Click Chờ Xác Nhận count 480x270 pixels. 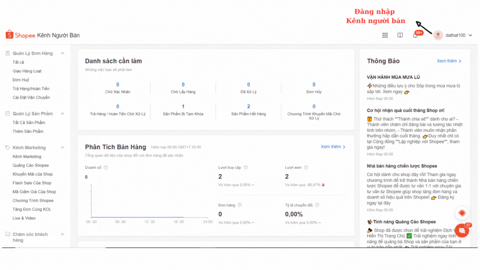tap(117, 85)
